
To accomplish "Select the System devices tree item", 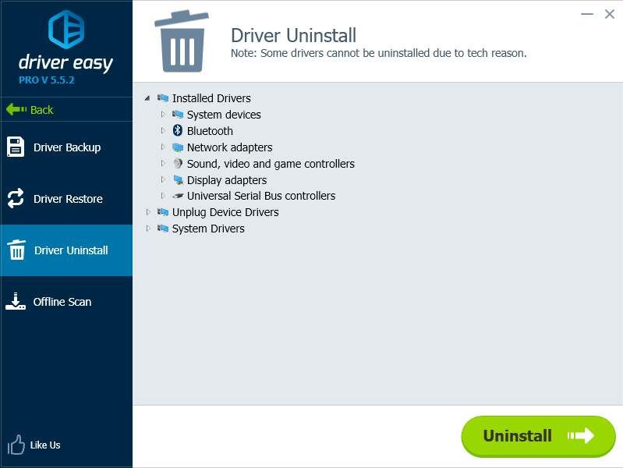I will pos(224,115).
